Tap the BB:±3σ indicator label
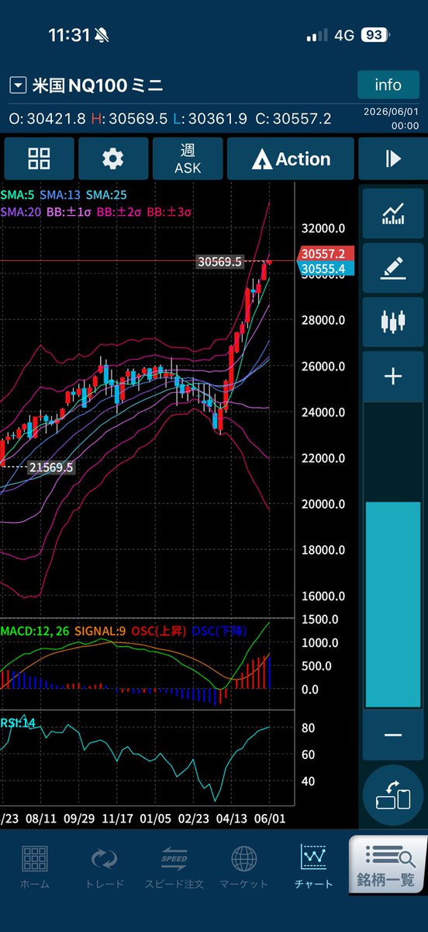Image resolution: width=428 pixels, height=932 pixels. click(170, 210)
